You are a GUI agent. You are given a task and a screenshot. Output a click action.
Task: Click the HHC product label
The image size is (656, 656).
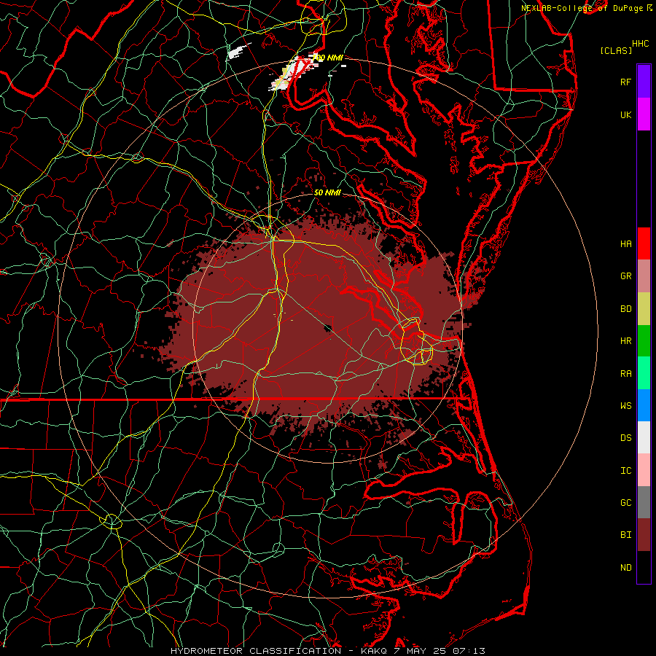click(640, 43)
